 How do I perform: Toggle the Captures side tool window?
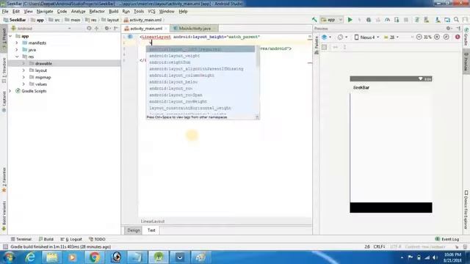(4, 102)
